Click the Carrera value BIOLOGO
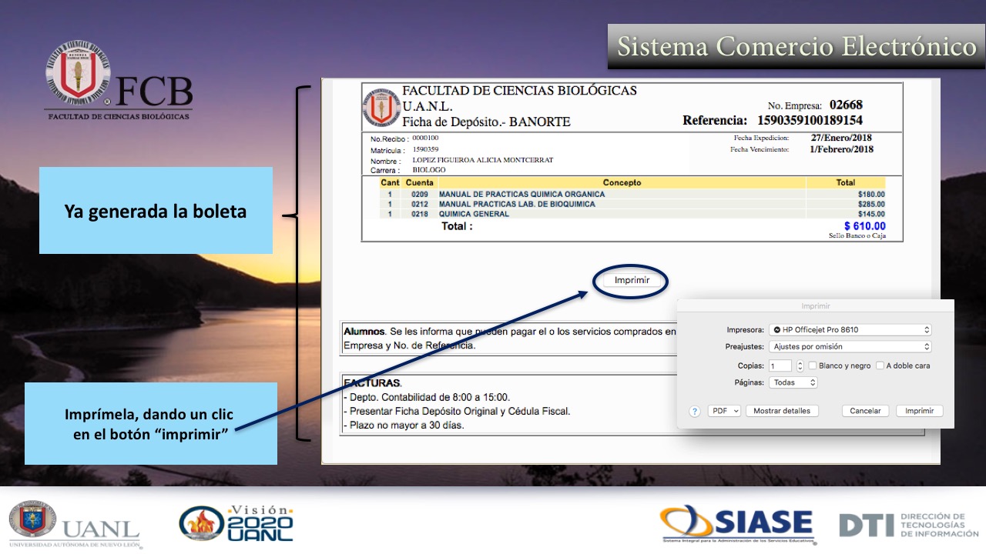The width and height of the screenshot is (986, 554). [429, 169]
